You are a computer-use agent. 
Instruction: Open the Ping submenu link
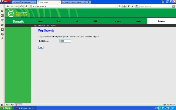[x=35, y=26]
